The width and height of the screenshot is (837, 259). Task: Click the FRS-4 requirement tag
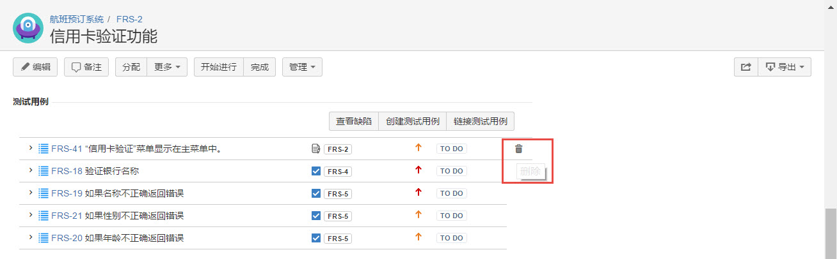pyautogui.click(x=338, y=172)
